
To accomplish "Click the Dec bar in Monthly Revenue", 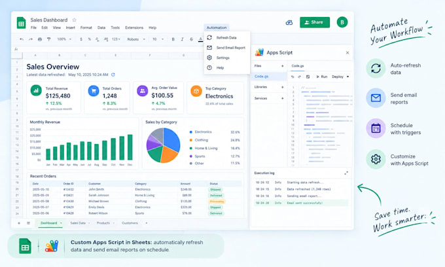I will click(130, 147).
